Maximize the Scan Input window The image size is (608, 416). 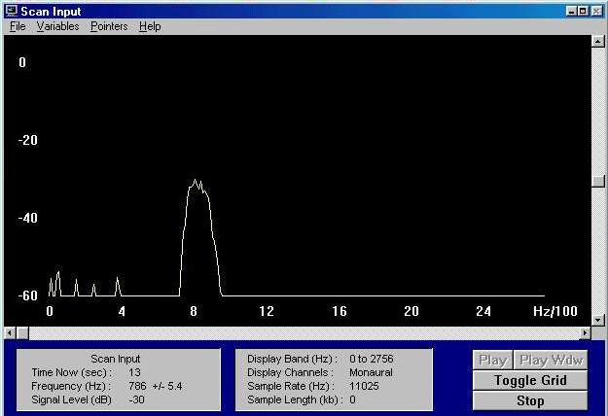click(x=585, y=10)
